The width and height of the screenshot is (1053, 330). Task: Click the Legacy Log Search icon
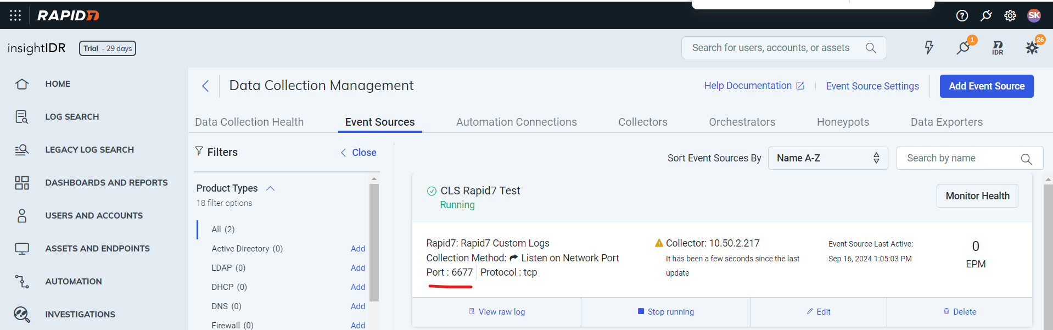22,150
